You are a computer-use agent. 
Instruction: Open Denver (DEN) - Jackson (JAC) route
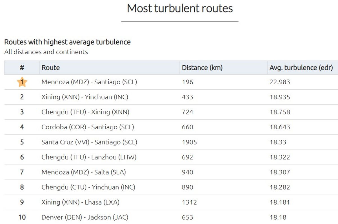coord(85,217)
